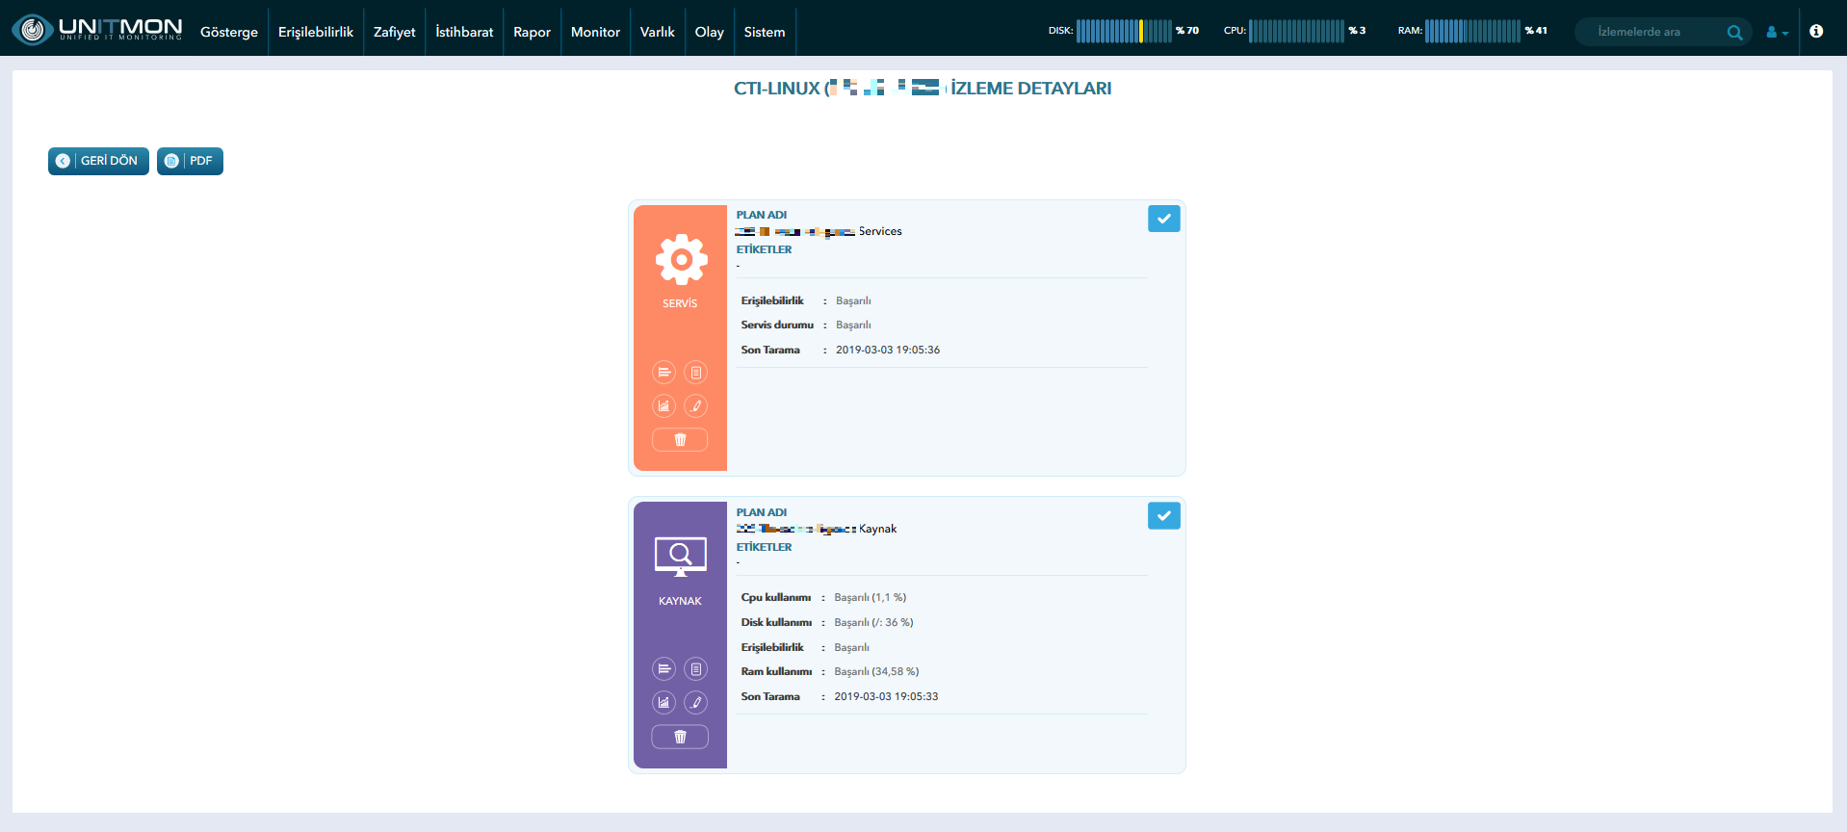Screen dimensions: 1847x832
Task: Open document report icon in Servis card
Action: click(695, 373)
